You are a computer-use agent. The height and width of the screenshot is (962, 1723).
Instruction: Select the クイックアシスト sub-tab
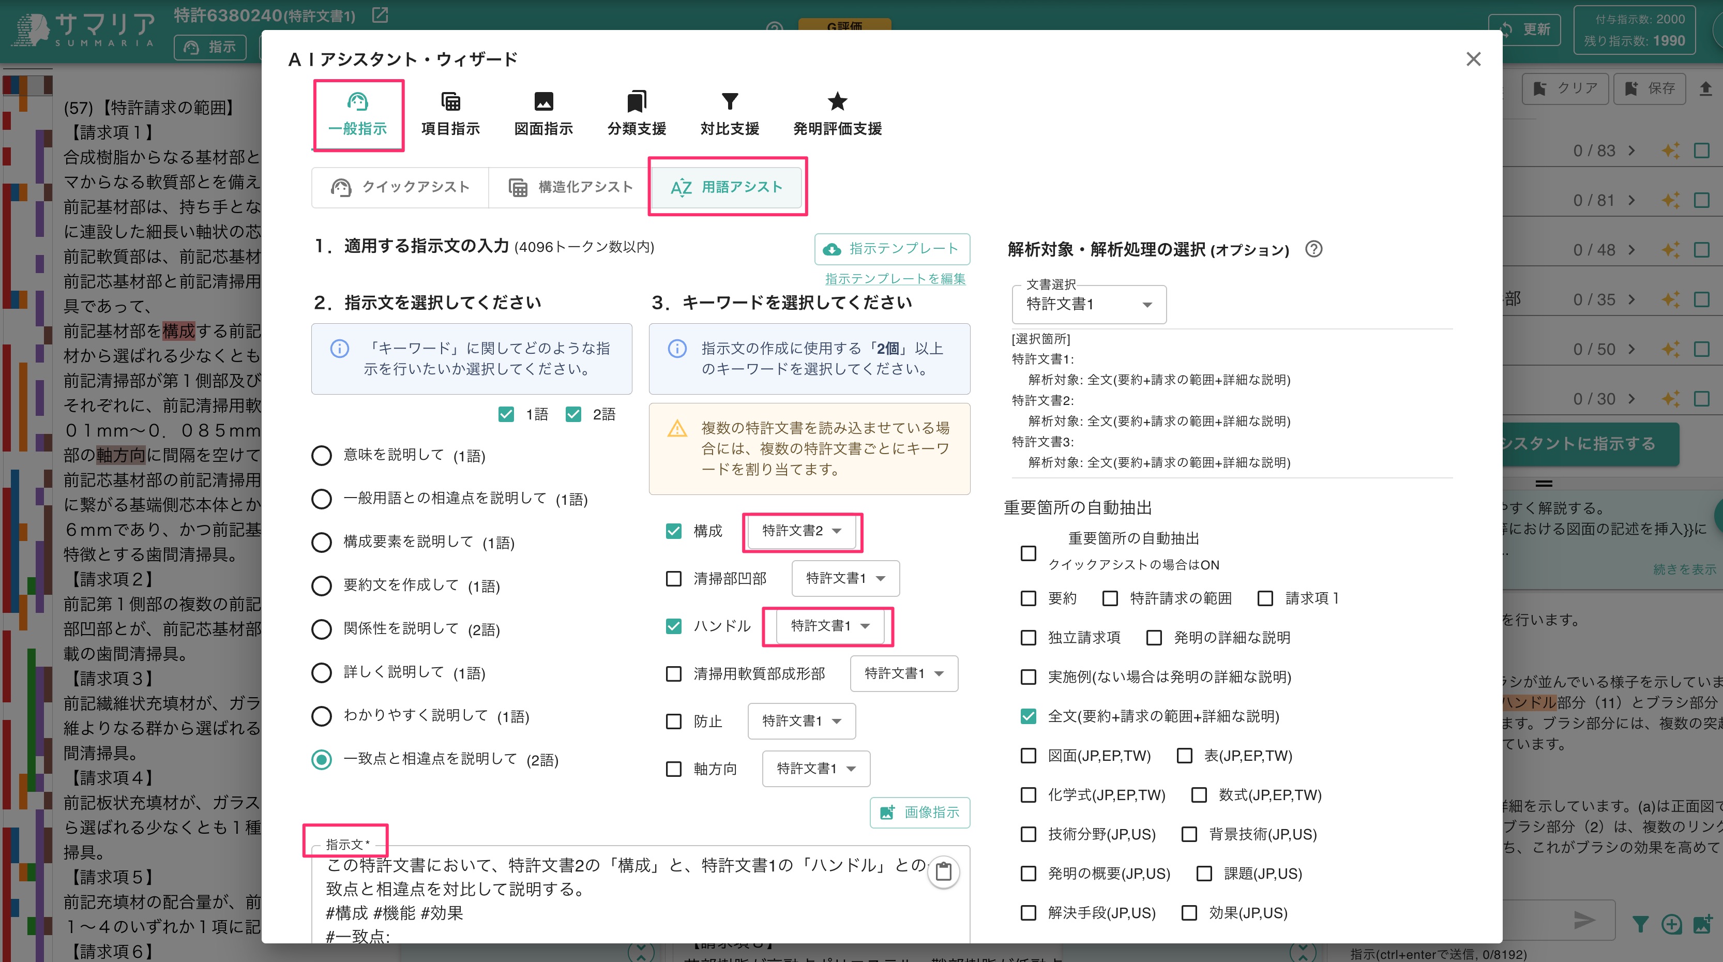[400, 187]
